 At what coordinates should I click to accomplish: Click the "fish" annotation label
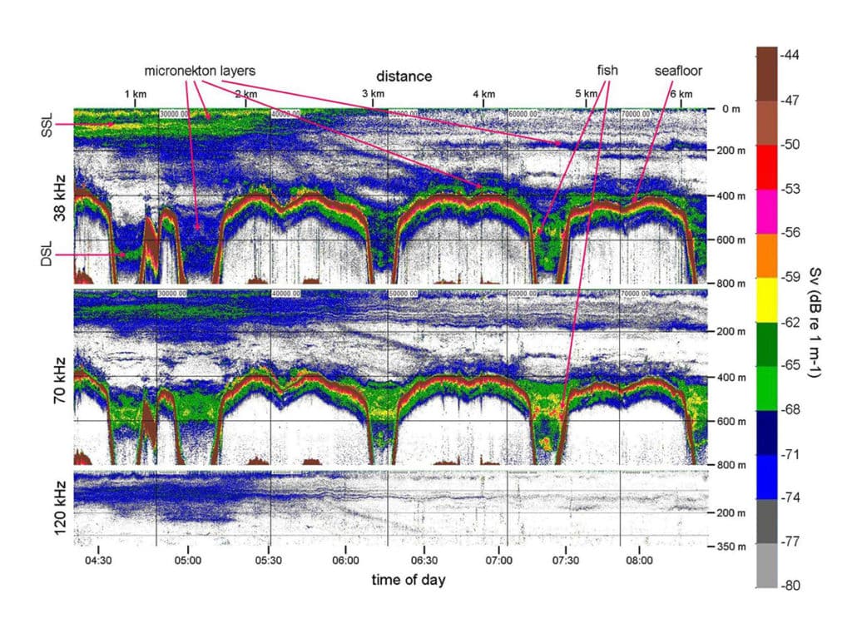coord(607,71)
